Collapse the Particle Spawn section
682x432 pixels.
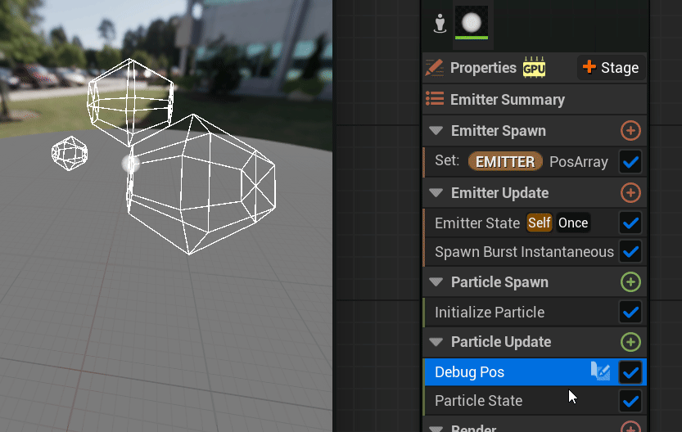(436, 282)
